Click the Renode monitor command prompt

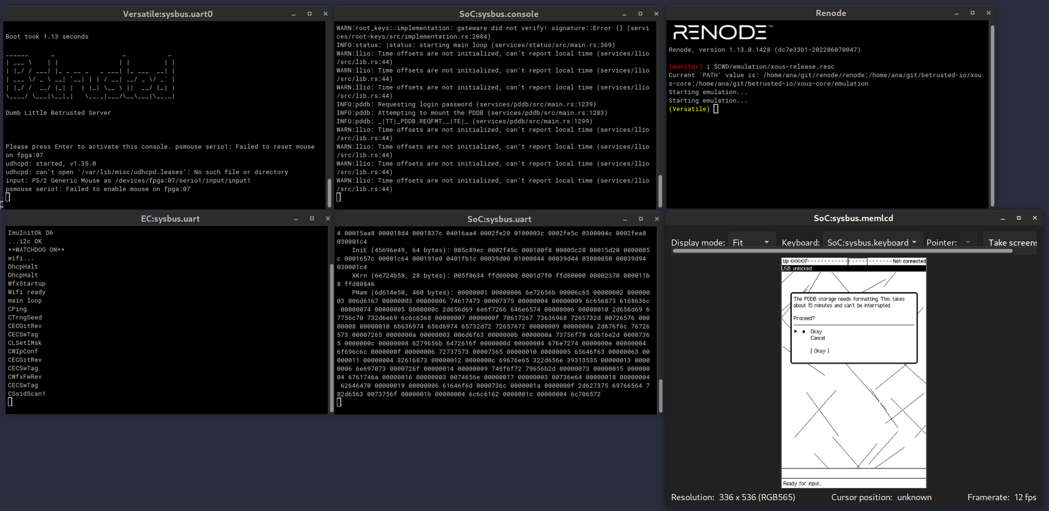coord(716,109)
